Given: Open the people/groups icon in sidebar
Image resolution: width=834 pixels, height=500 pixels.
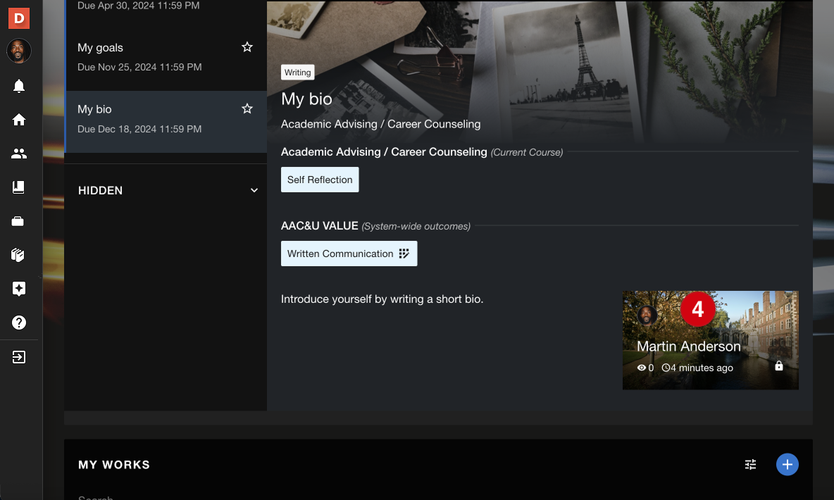Looking at the screenshot, I should coord(18,154).
